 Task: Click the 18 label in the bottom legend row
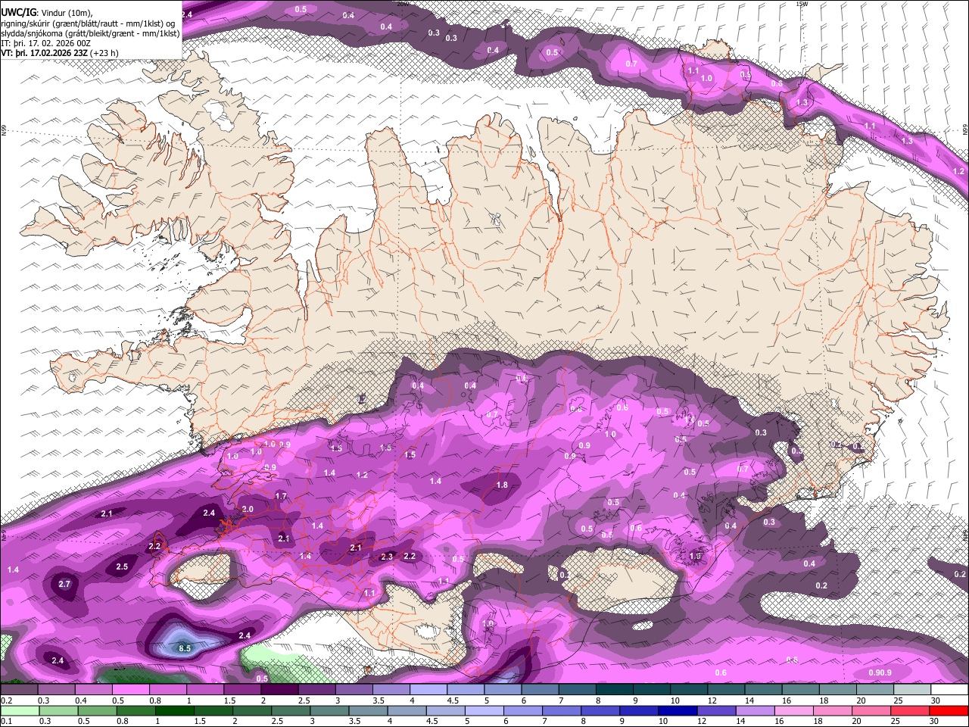817,722
